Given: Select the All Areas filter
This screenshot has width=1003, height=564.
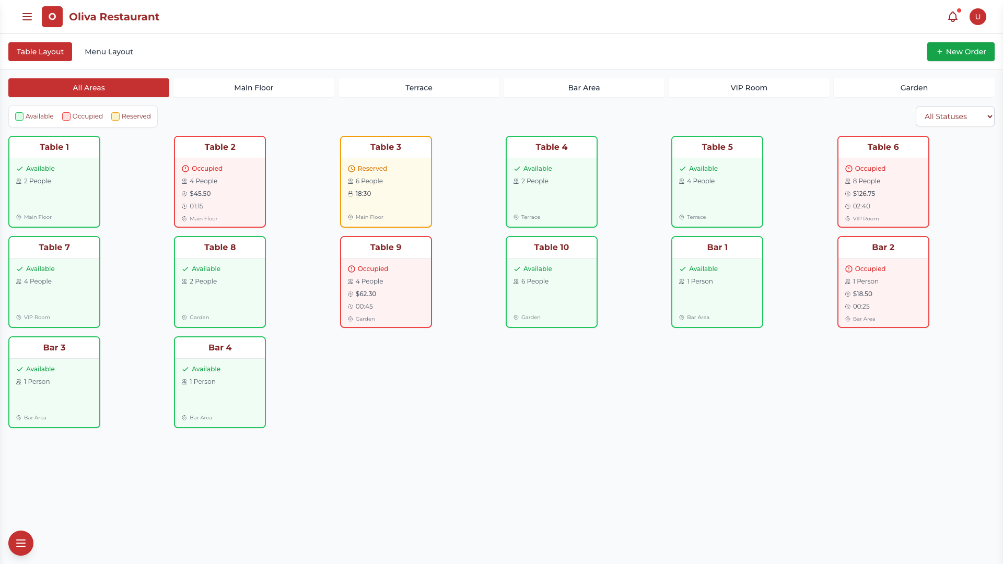Looking at the screenshot, I should [x=89, y=88].
